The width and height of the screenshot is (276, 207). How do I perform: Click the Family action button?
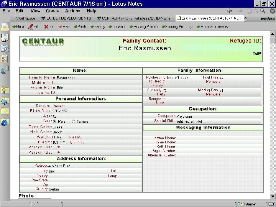coord(98,26)
